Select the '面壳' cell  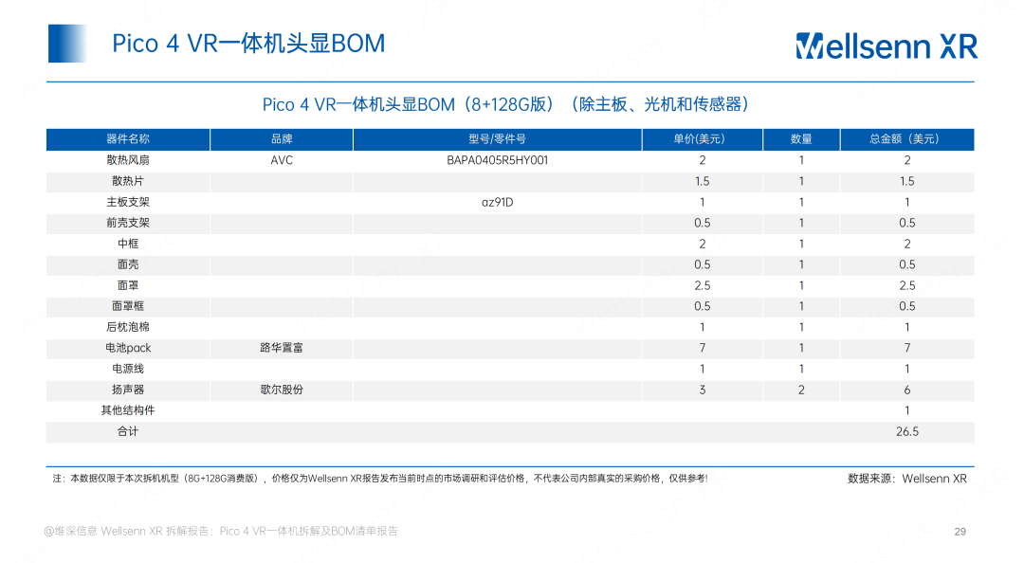(x=128, y=264)
